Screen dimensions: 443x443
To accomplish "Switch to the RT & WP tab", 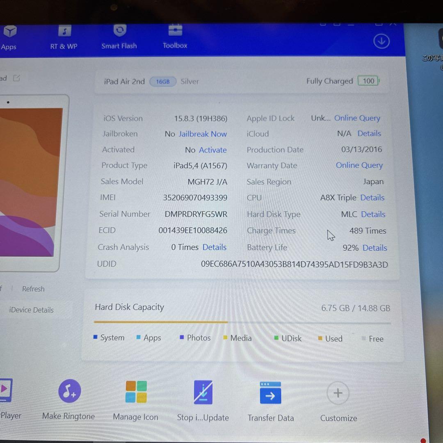I will coord(64,38).
